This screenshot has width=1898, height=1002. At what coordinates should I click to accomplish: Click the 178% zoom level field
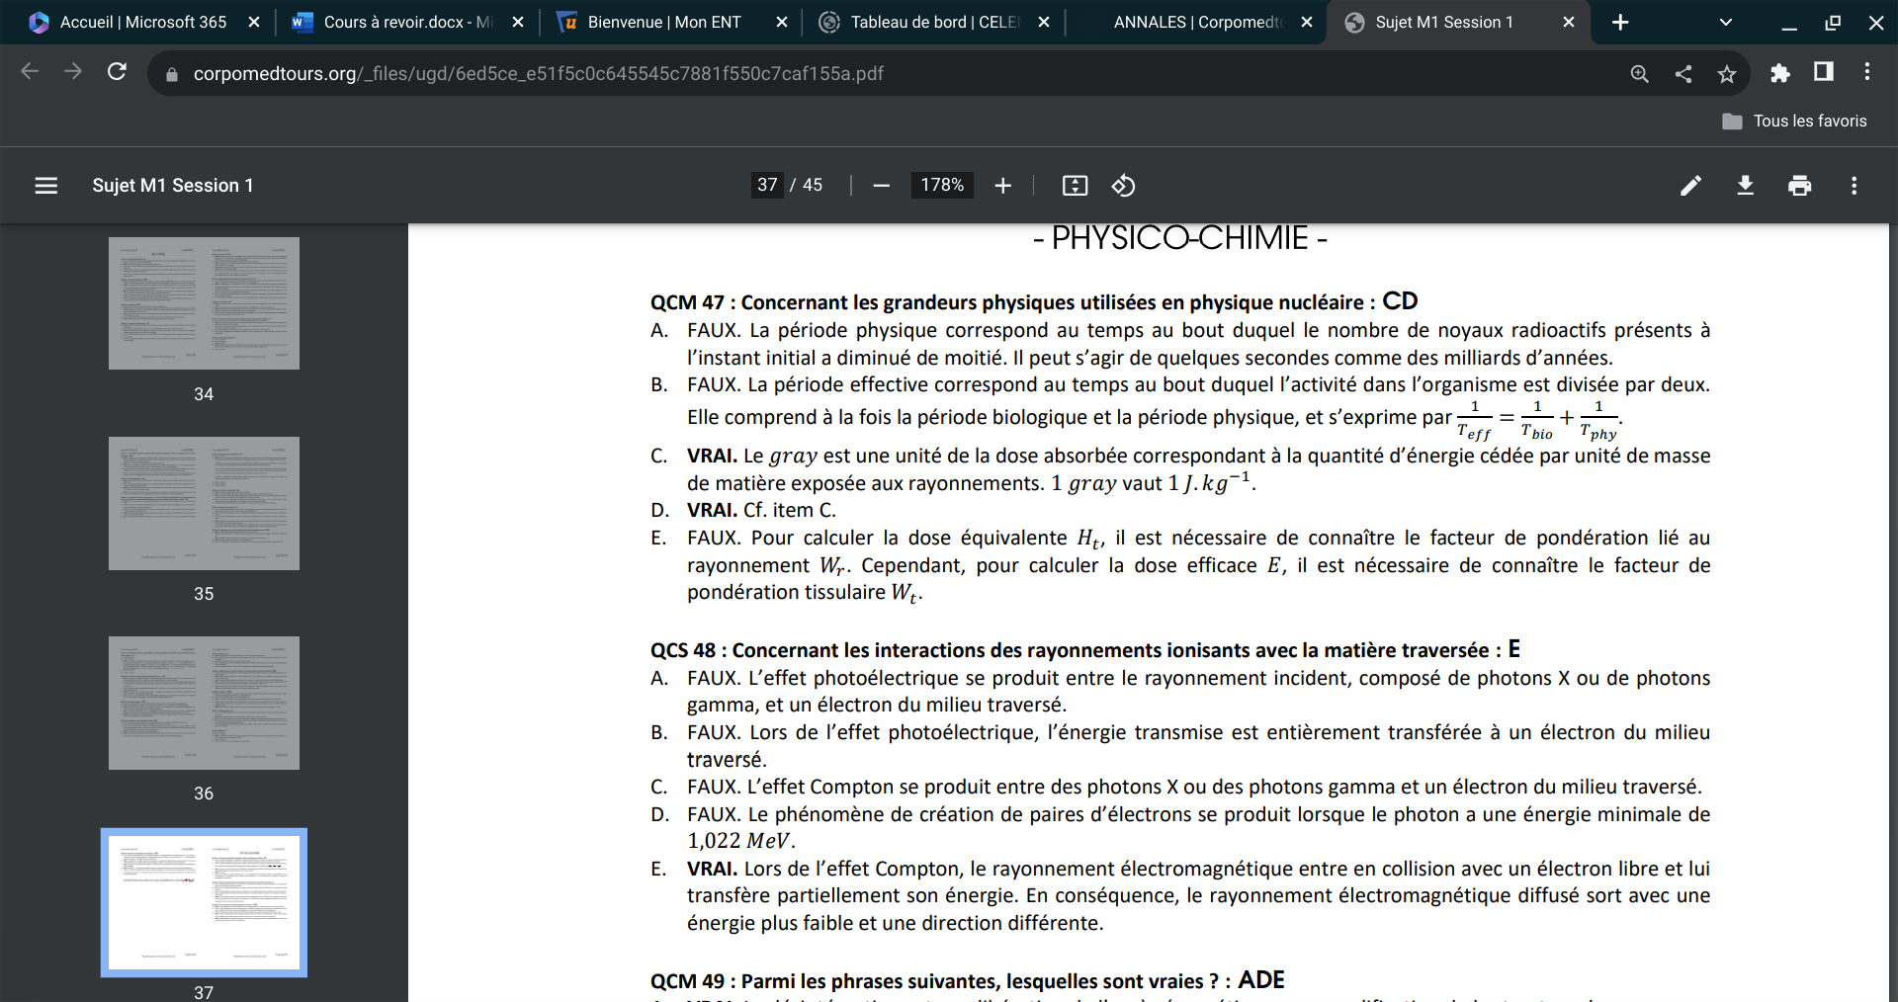tap(942, 185)
